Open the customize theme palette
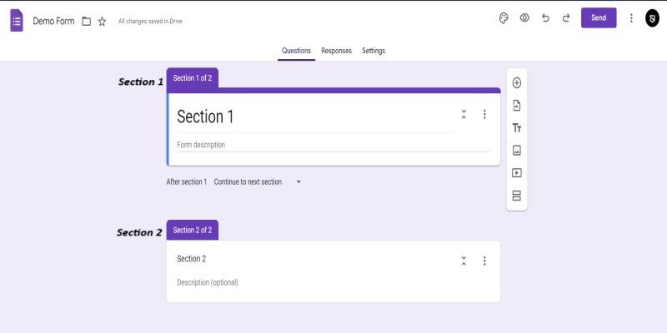Screen dimensions: 667x333 click(x=504, y=17)
